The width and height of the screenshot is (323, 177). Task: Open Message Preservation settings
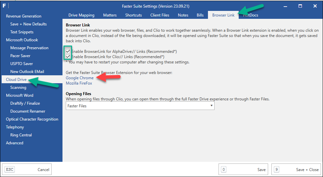[x=29, y=48]
